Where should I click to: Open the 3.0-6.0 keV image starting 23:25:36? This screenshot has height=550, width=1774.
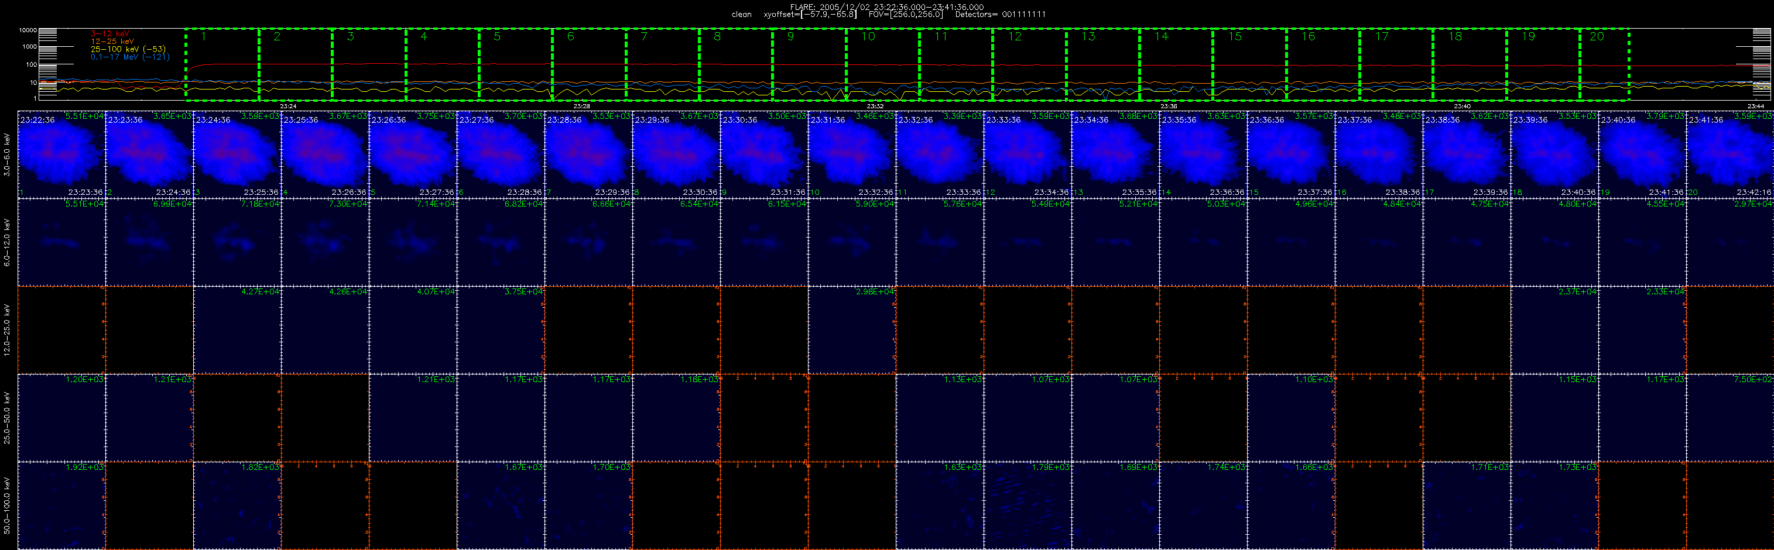325,154
